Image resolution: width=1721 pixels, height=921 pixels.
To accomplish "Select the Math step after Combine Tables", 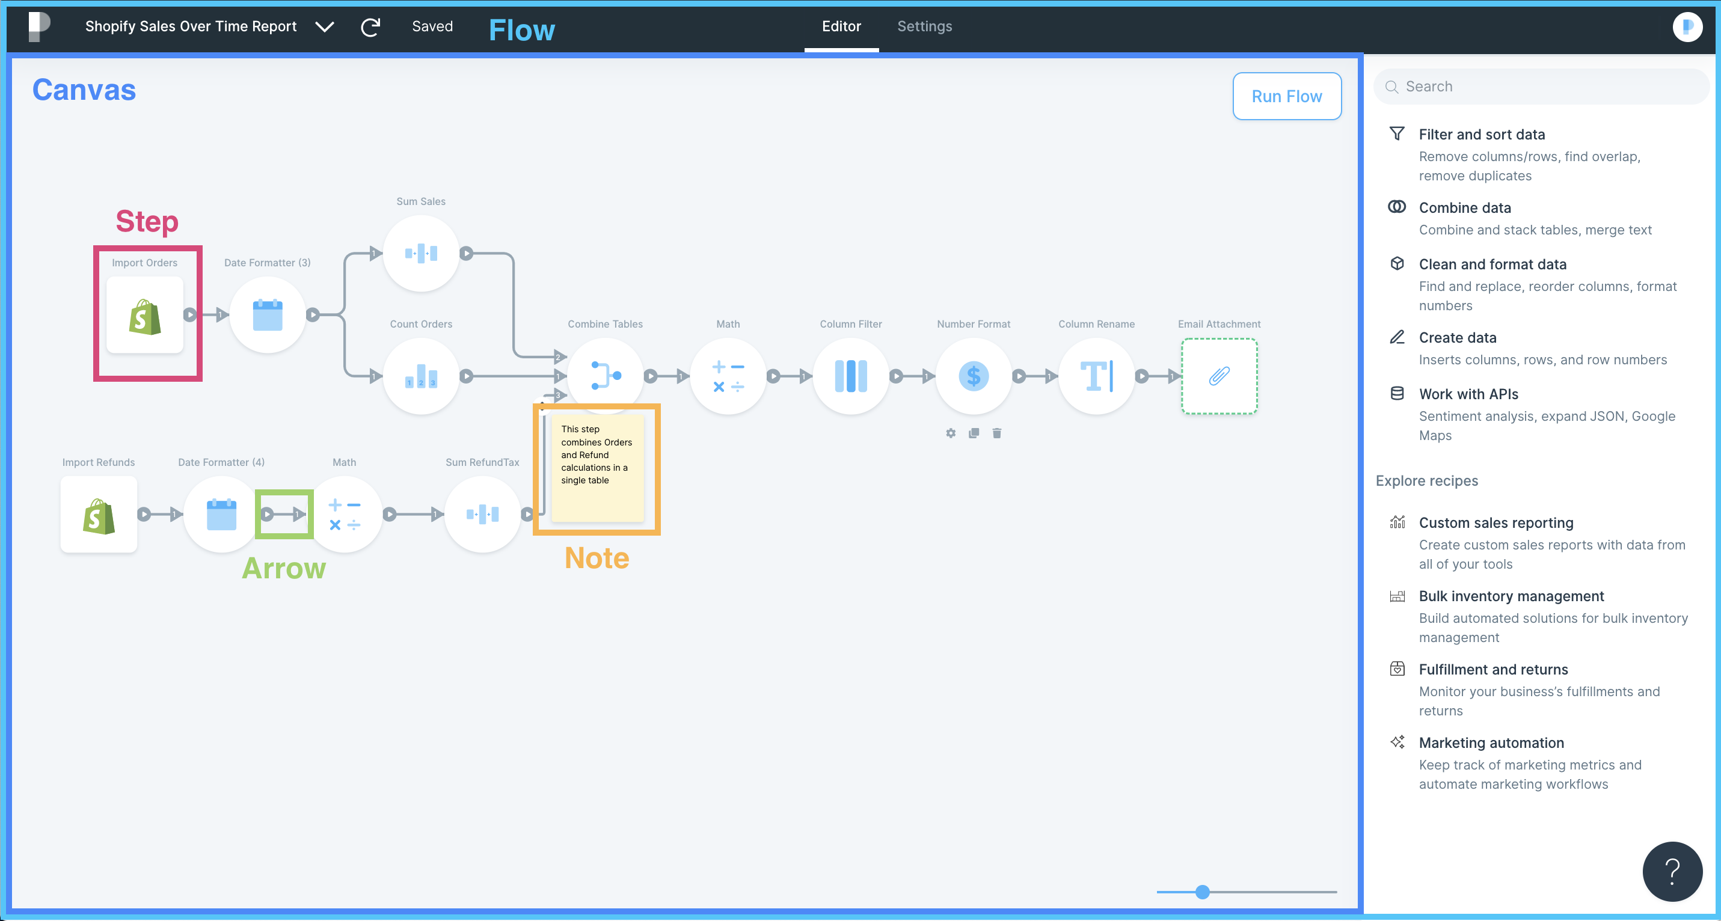I will [728, 376].
